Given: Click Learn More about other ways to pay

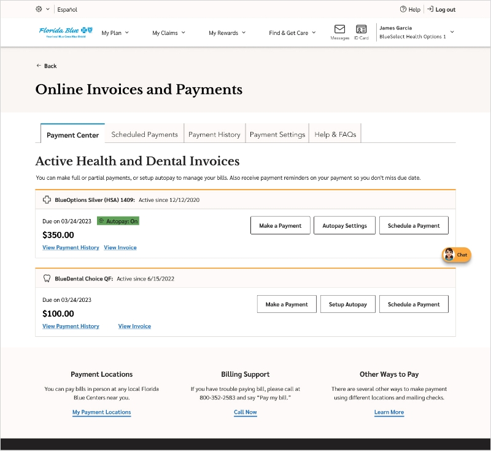Looking at the screenshot, I should 389,412.
